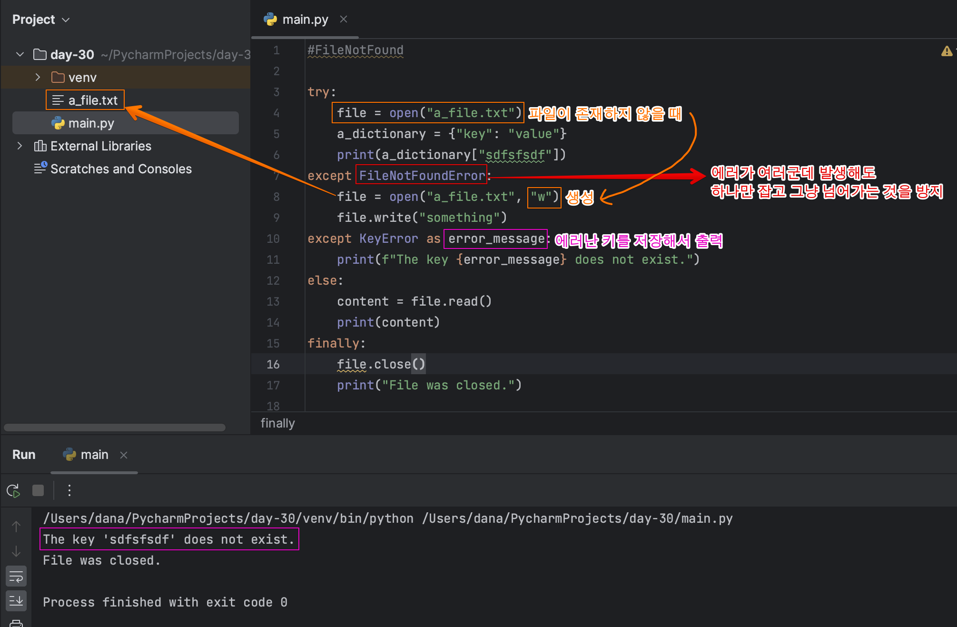Open Scratches and Consoles
Viewport: 957px width, 627px height.
click(121, 169)
